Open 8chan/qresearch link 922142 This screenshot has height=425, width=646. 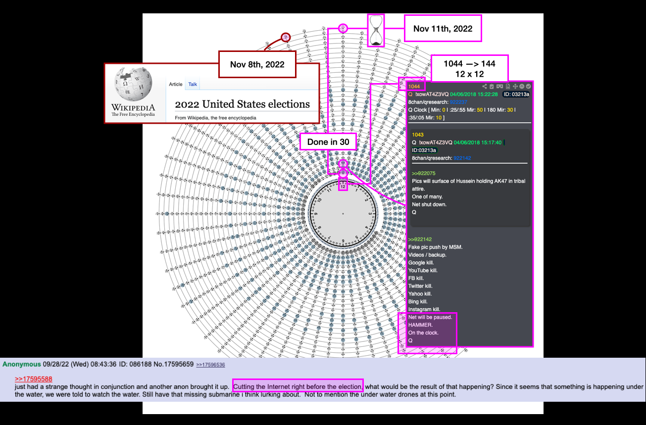coord(462,158)
